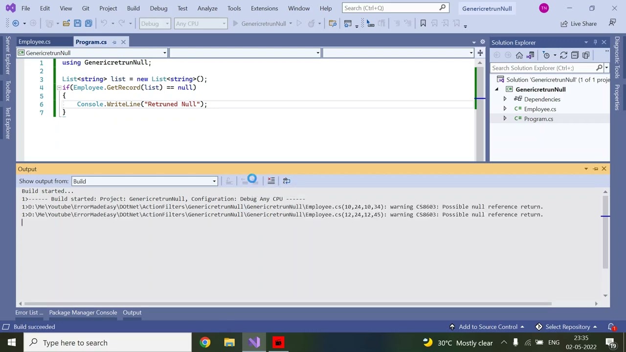Click Add to Source Control
Image resolution: width=626 pixels, height=352 pixels.
[487, 327]
